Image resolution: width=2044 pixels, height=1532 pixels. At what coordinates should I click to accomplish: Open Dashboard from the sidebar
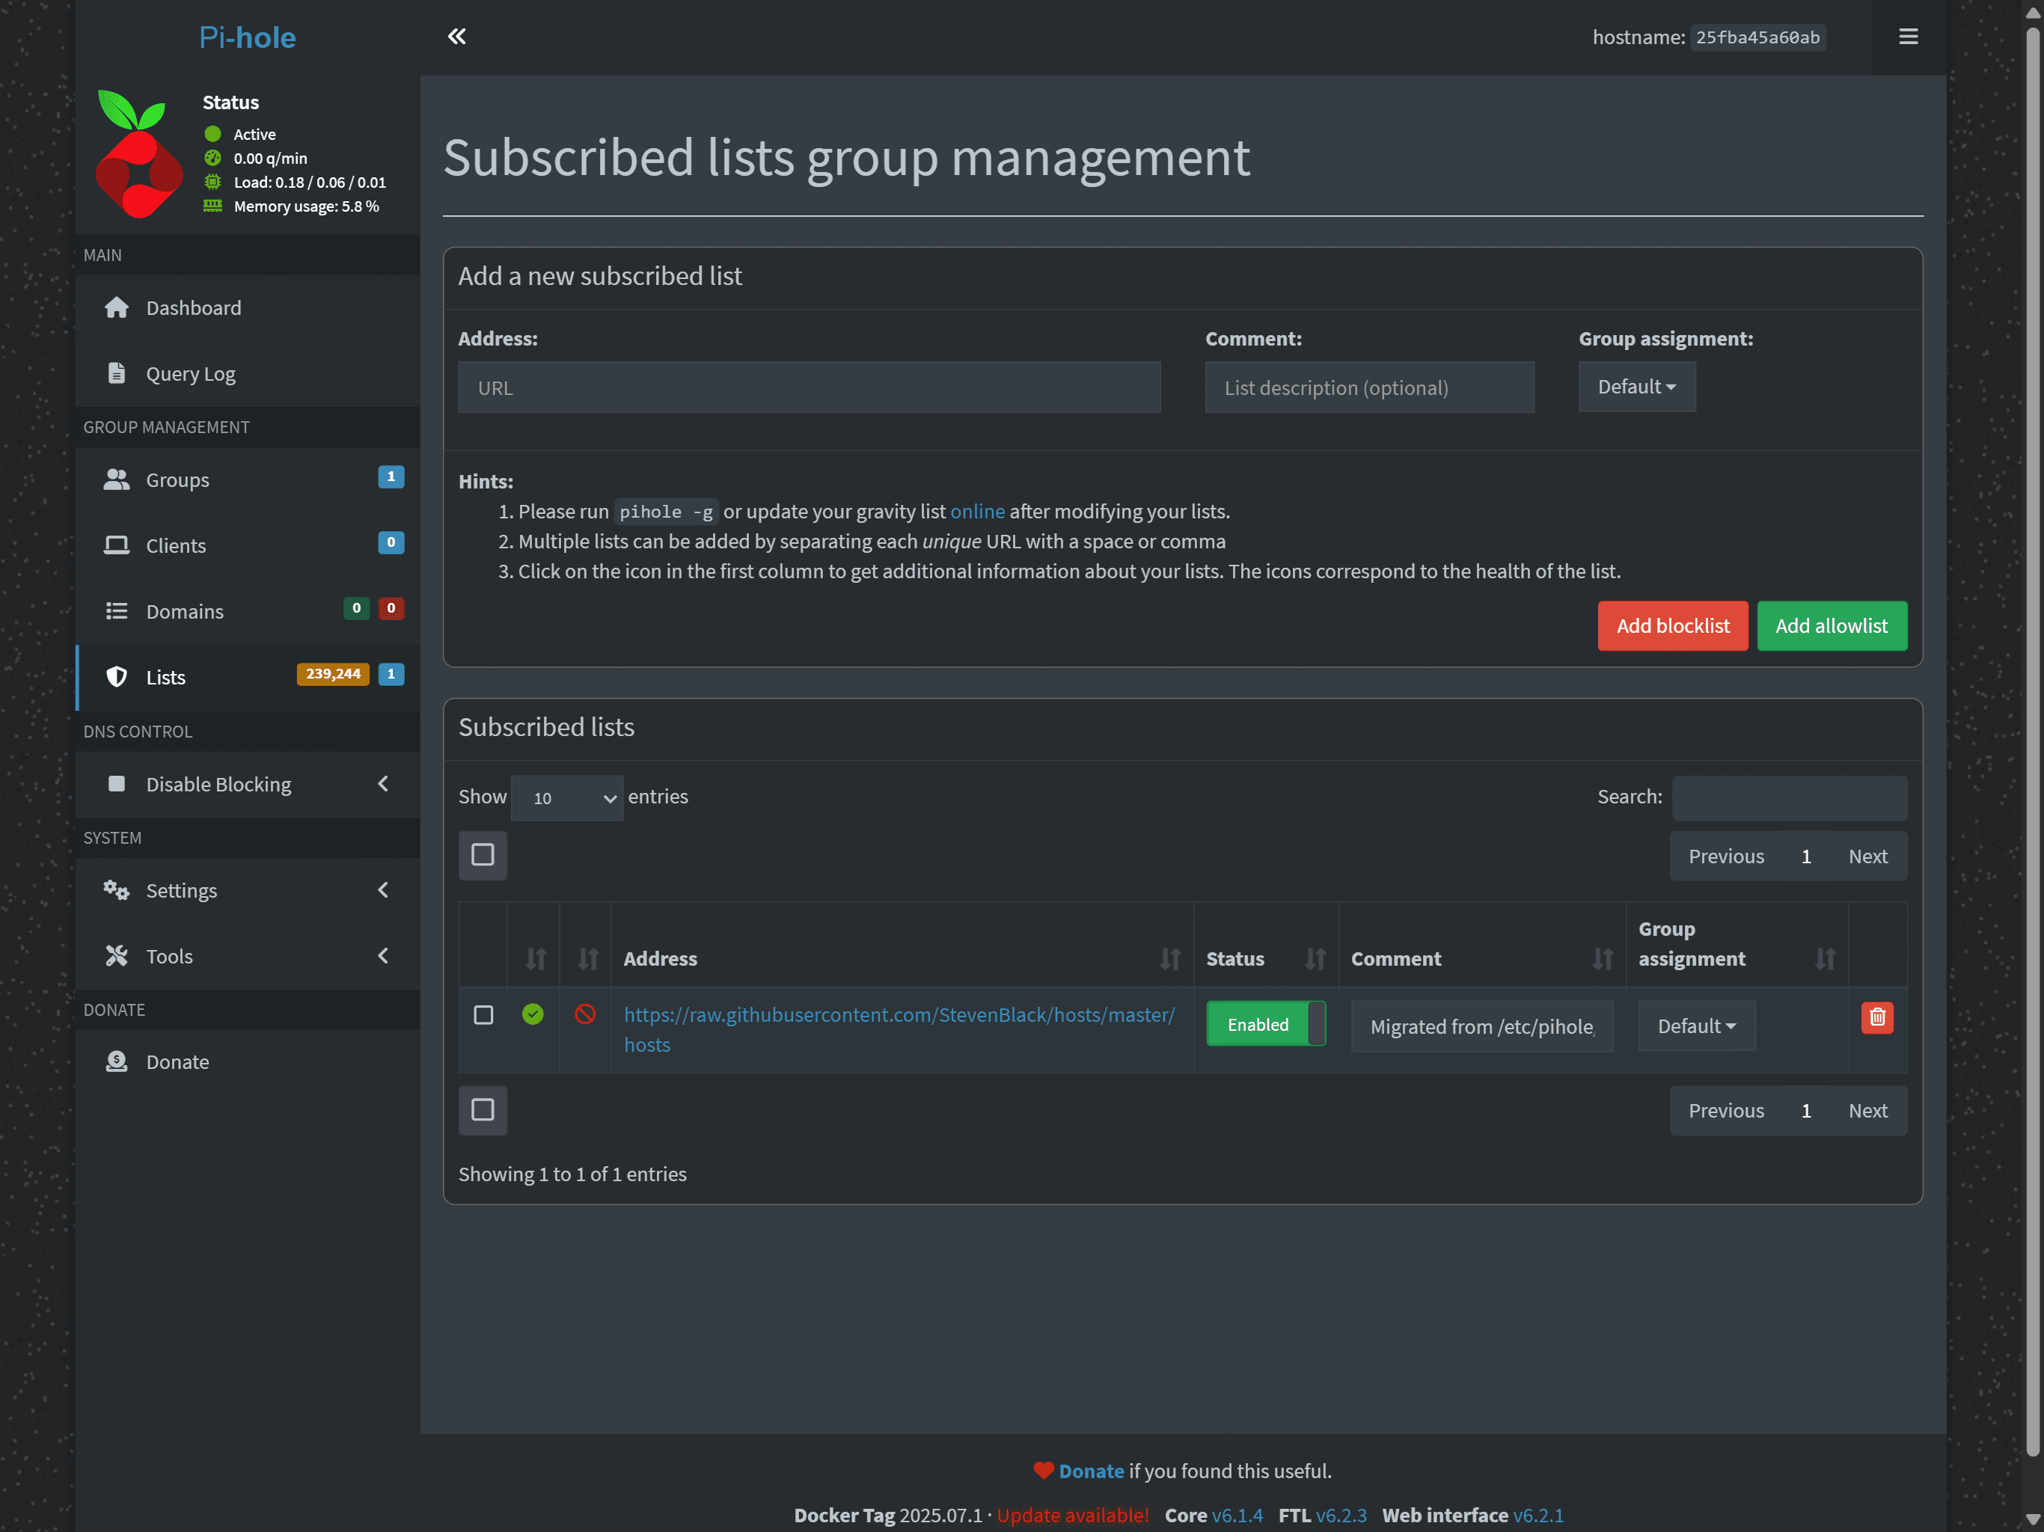coord(248,307)
